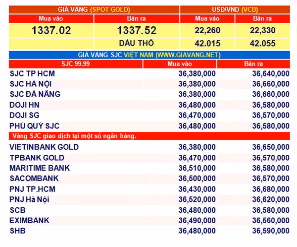Screen dimensions: 297x247
Task: Select SJC TP HCM sell price 36,640,000
Action: click(271, 74)
